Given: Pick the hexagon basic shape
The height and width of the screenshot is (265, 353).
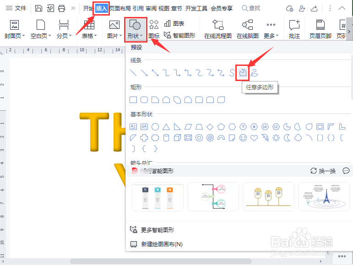Looking at the screenshot, I should (x=232, y=127).
